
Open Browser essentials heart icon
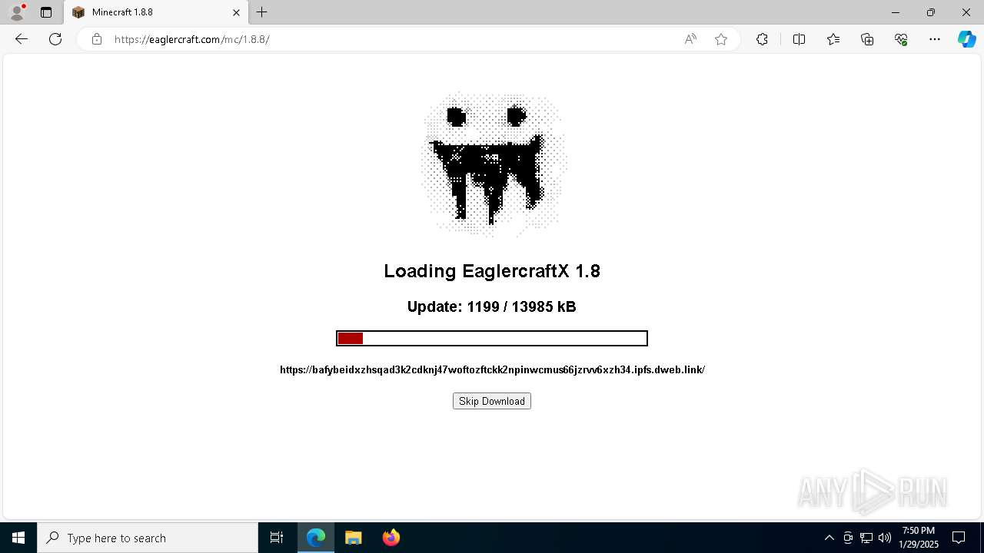click(x=901, y=39)
